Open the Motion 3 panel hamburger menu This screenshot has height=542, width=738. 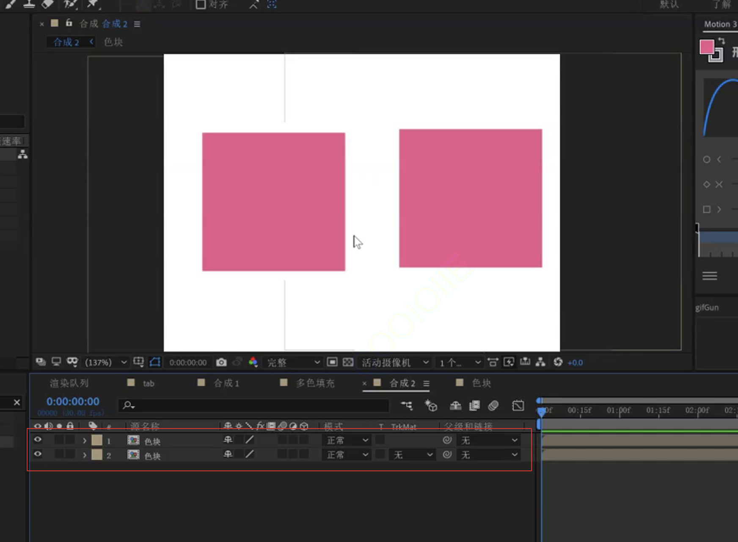click(710, 276)
